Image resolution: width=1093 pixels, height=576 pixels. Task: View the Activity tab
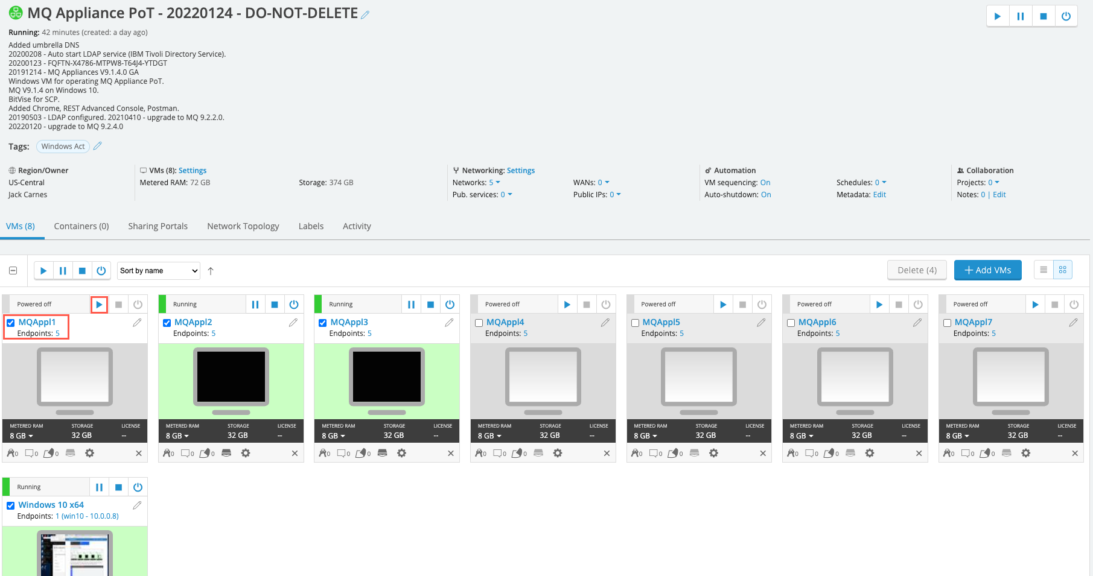tap(357, 226)
